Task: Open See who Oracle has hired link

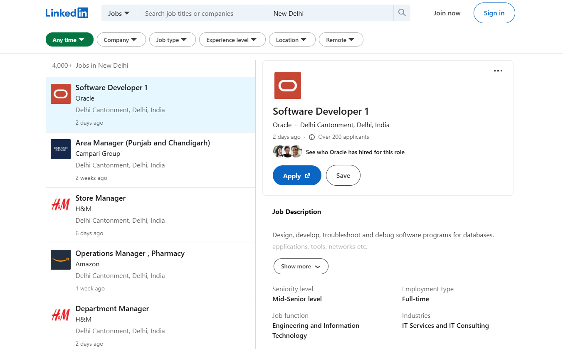Action: pyautogui.click(x=355, y=152)
